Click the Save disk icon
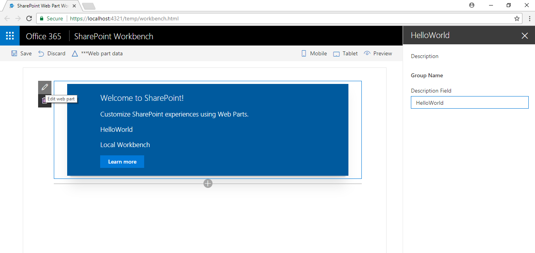 pyautogui.click(x=14, y=53)
